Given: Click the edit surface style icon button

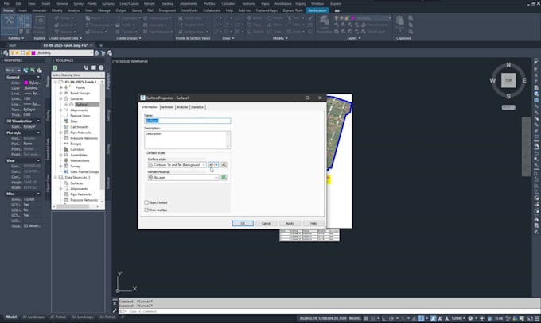Looking at the screenshot, I should point(211,165).
